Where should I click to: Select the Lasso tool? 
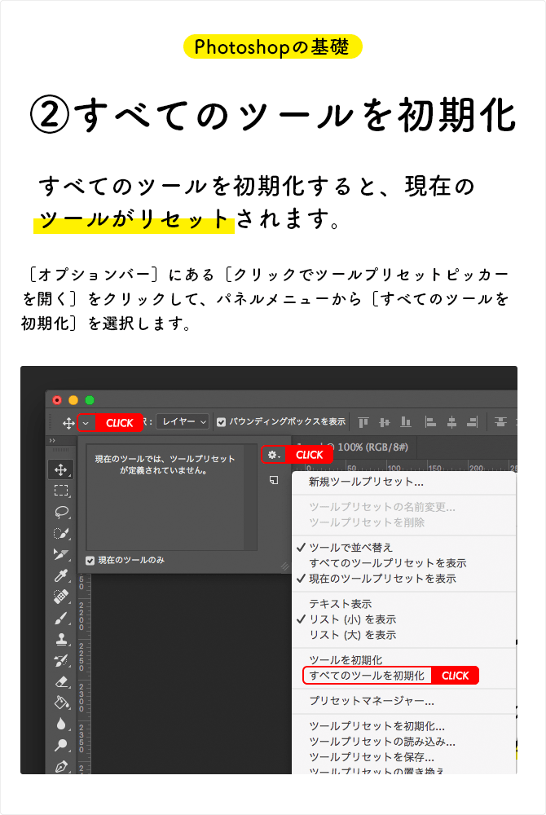[x=61, y=512]
